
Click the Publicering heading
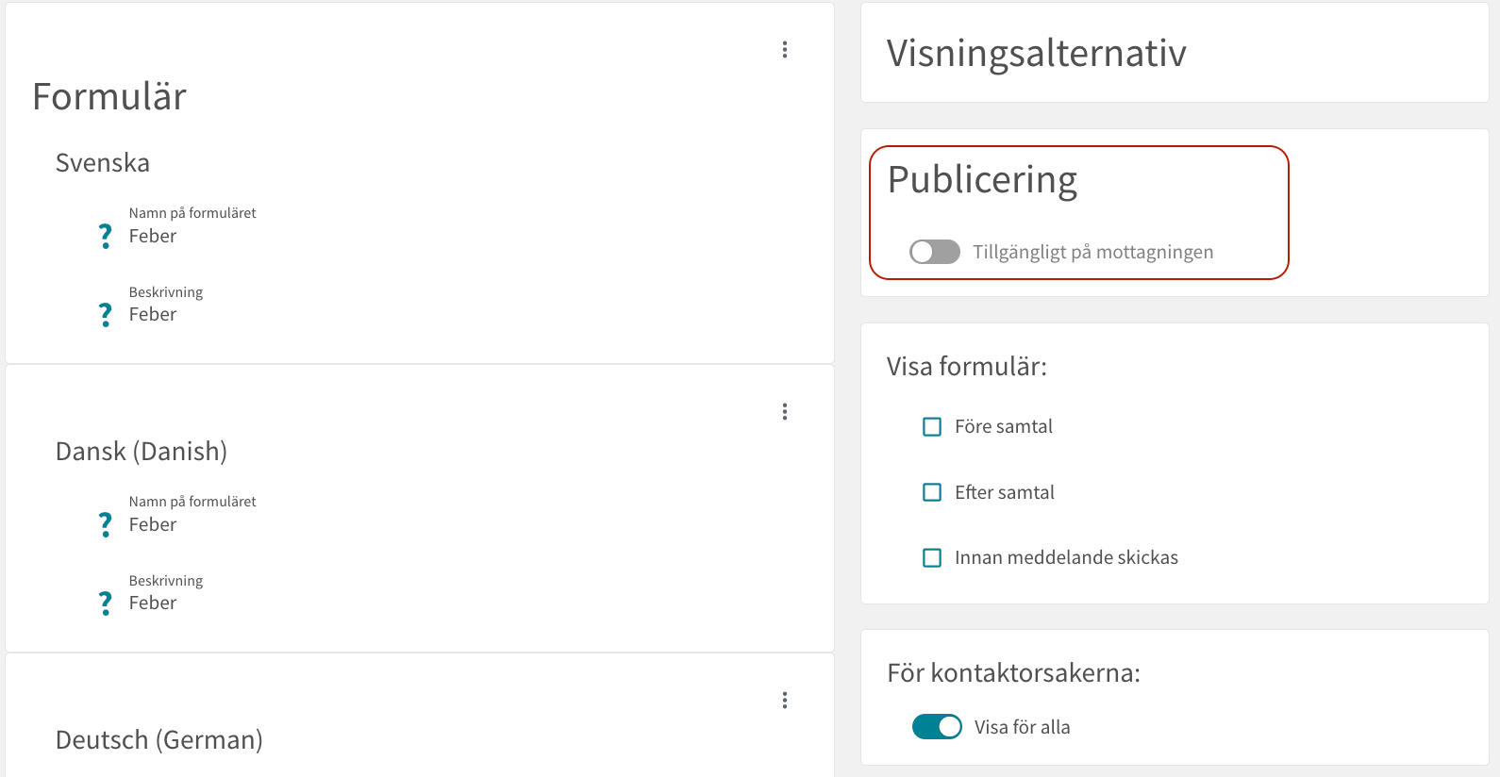tap(983, 180)
